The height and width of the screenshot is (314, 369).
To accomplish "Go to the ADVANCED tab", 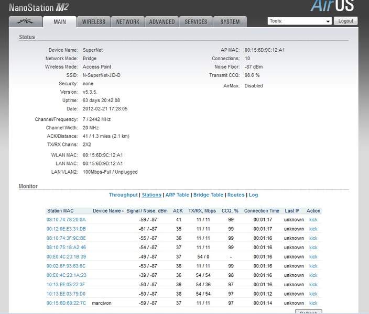I will click(x=162, y=21).
